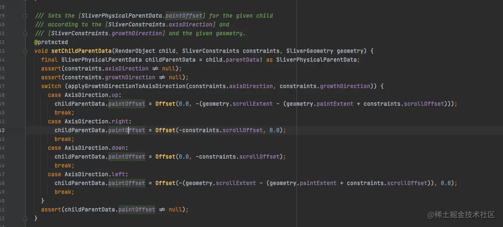Screen dimensions: 503x227
Task: Collapse the setChildParentData method via its gutter fold marker
Action: [x=25, y=51]
